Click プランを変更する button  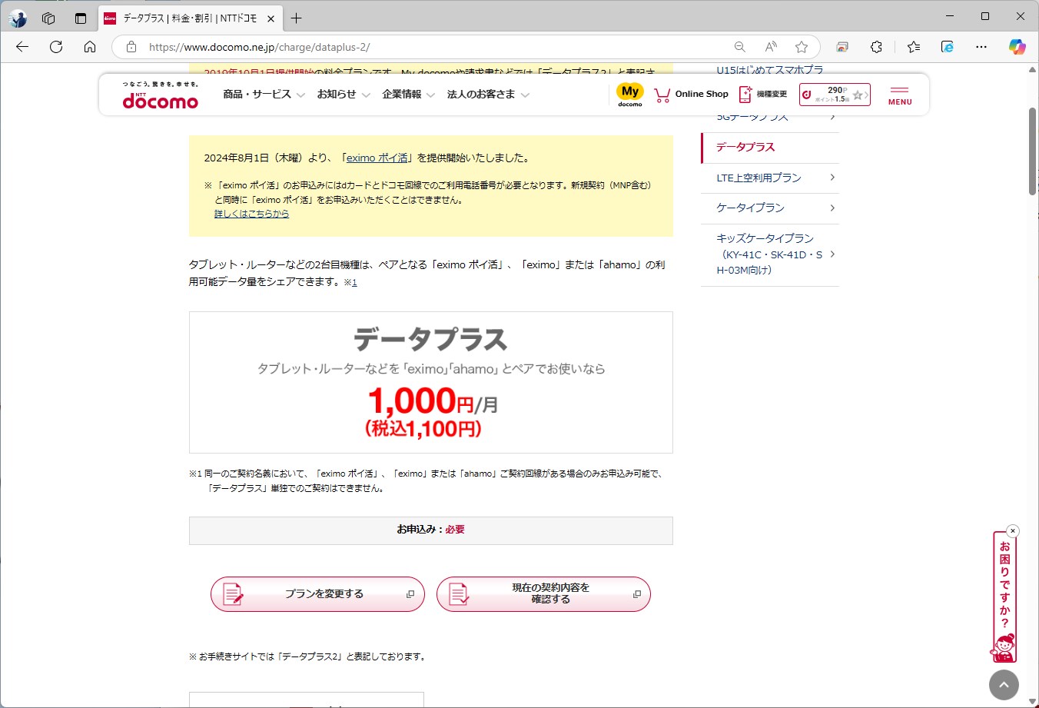pos(317,594)
